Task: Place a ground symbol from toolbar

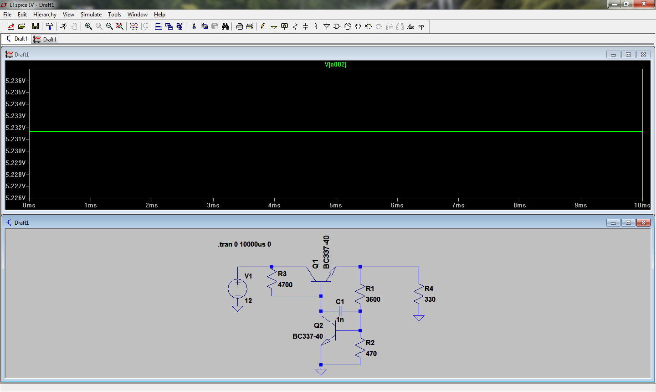Action: [274, 26]
